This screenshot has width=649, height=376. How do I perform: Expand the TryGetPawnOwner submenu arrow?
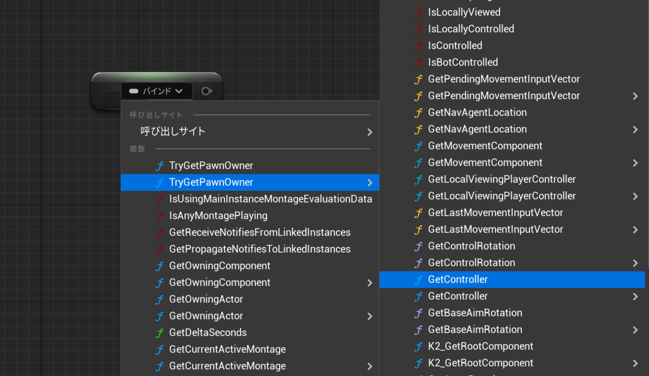coord(370,183)
